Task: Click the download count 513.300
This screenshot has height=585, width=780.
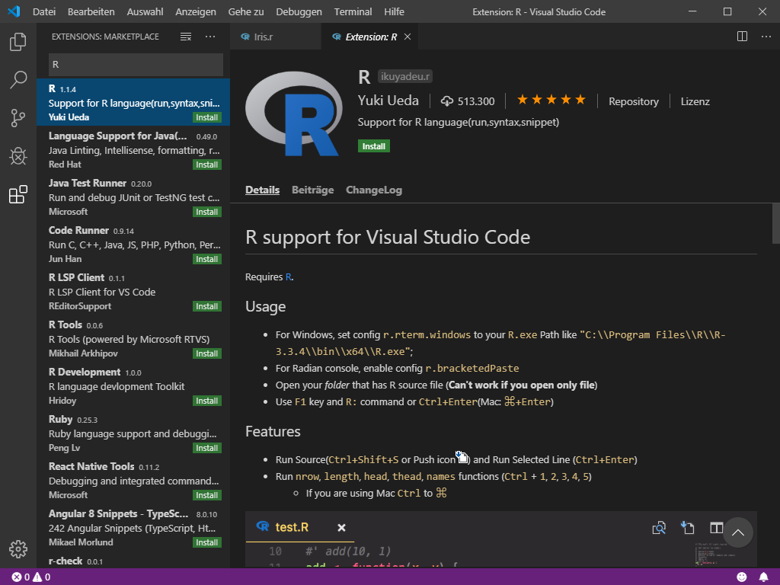Action: [468, 101]
